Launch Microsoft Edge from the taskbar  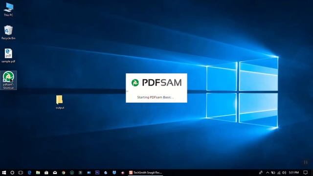tap(29, 173)
